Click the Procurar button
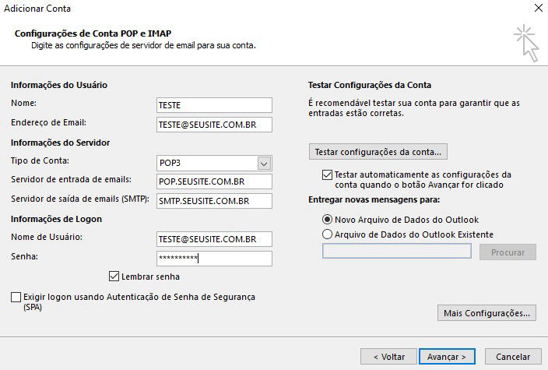Screen dimensions: 548x370 [508, 252]
